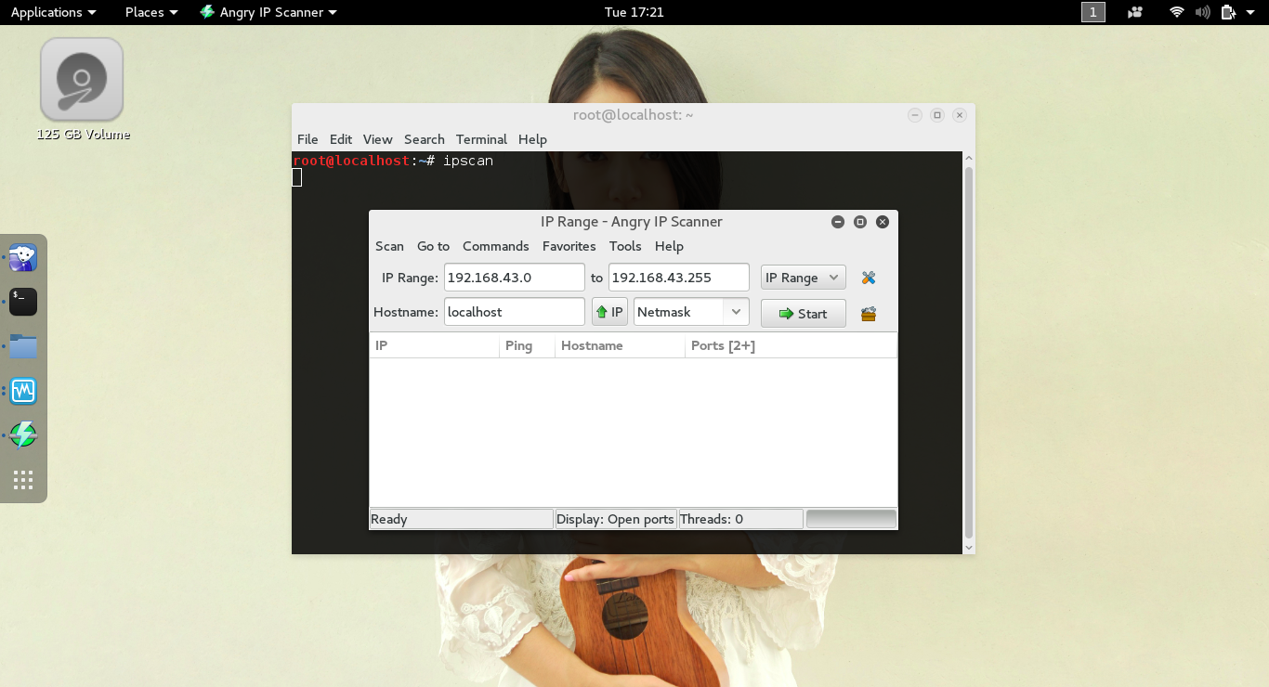Open the Favorites menu
Viewport: 1269px width, 687px height.
569,246
